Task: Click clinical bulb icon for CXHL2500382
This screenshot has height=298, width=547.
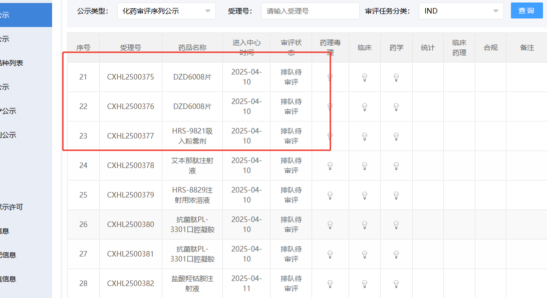Action: click(x=365, y=284)
